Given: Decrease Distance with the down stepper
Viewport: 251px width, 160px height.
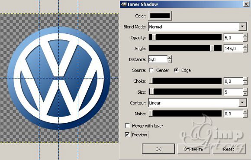Looking at the screenshot, I should [x=170, y=61].
